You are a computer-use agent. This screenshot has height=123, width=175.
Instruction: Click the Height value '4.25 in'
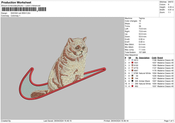point(171,7)
